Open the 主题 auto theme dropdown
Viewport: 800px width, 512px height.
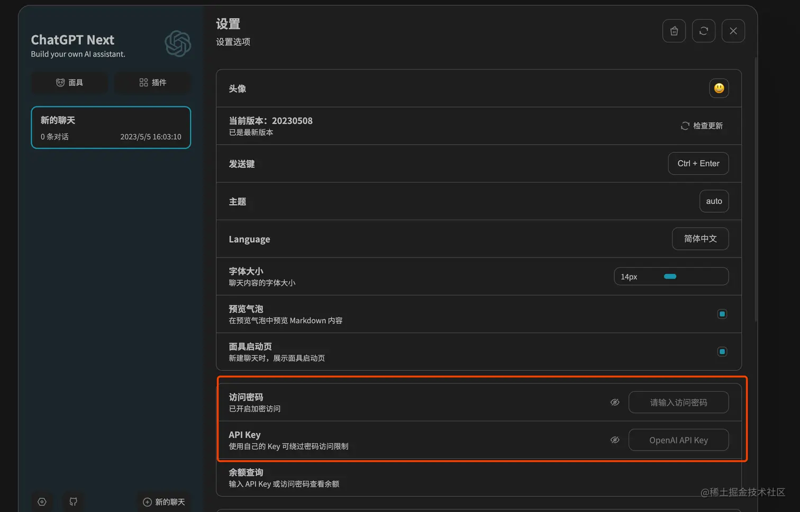point(714,201)
